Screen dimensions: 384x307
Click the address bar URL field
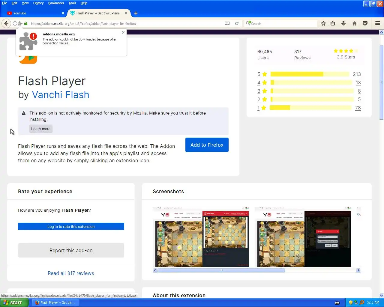126,23
